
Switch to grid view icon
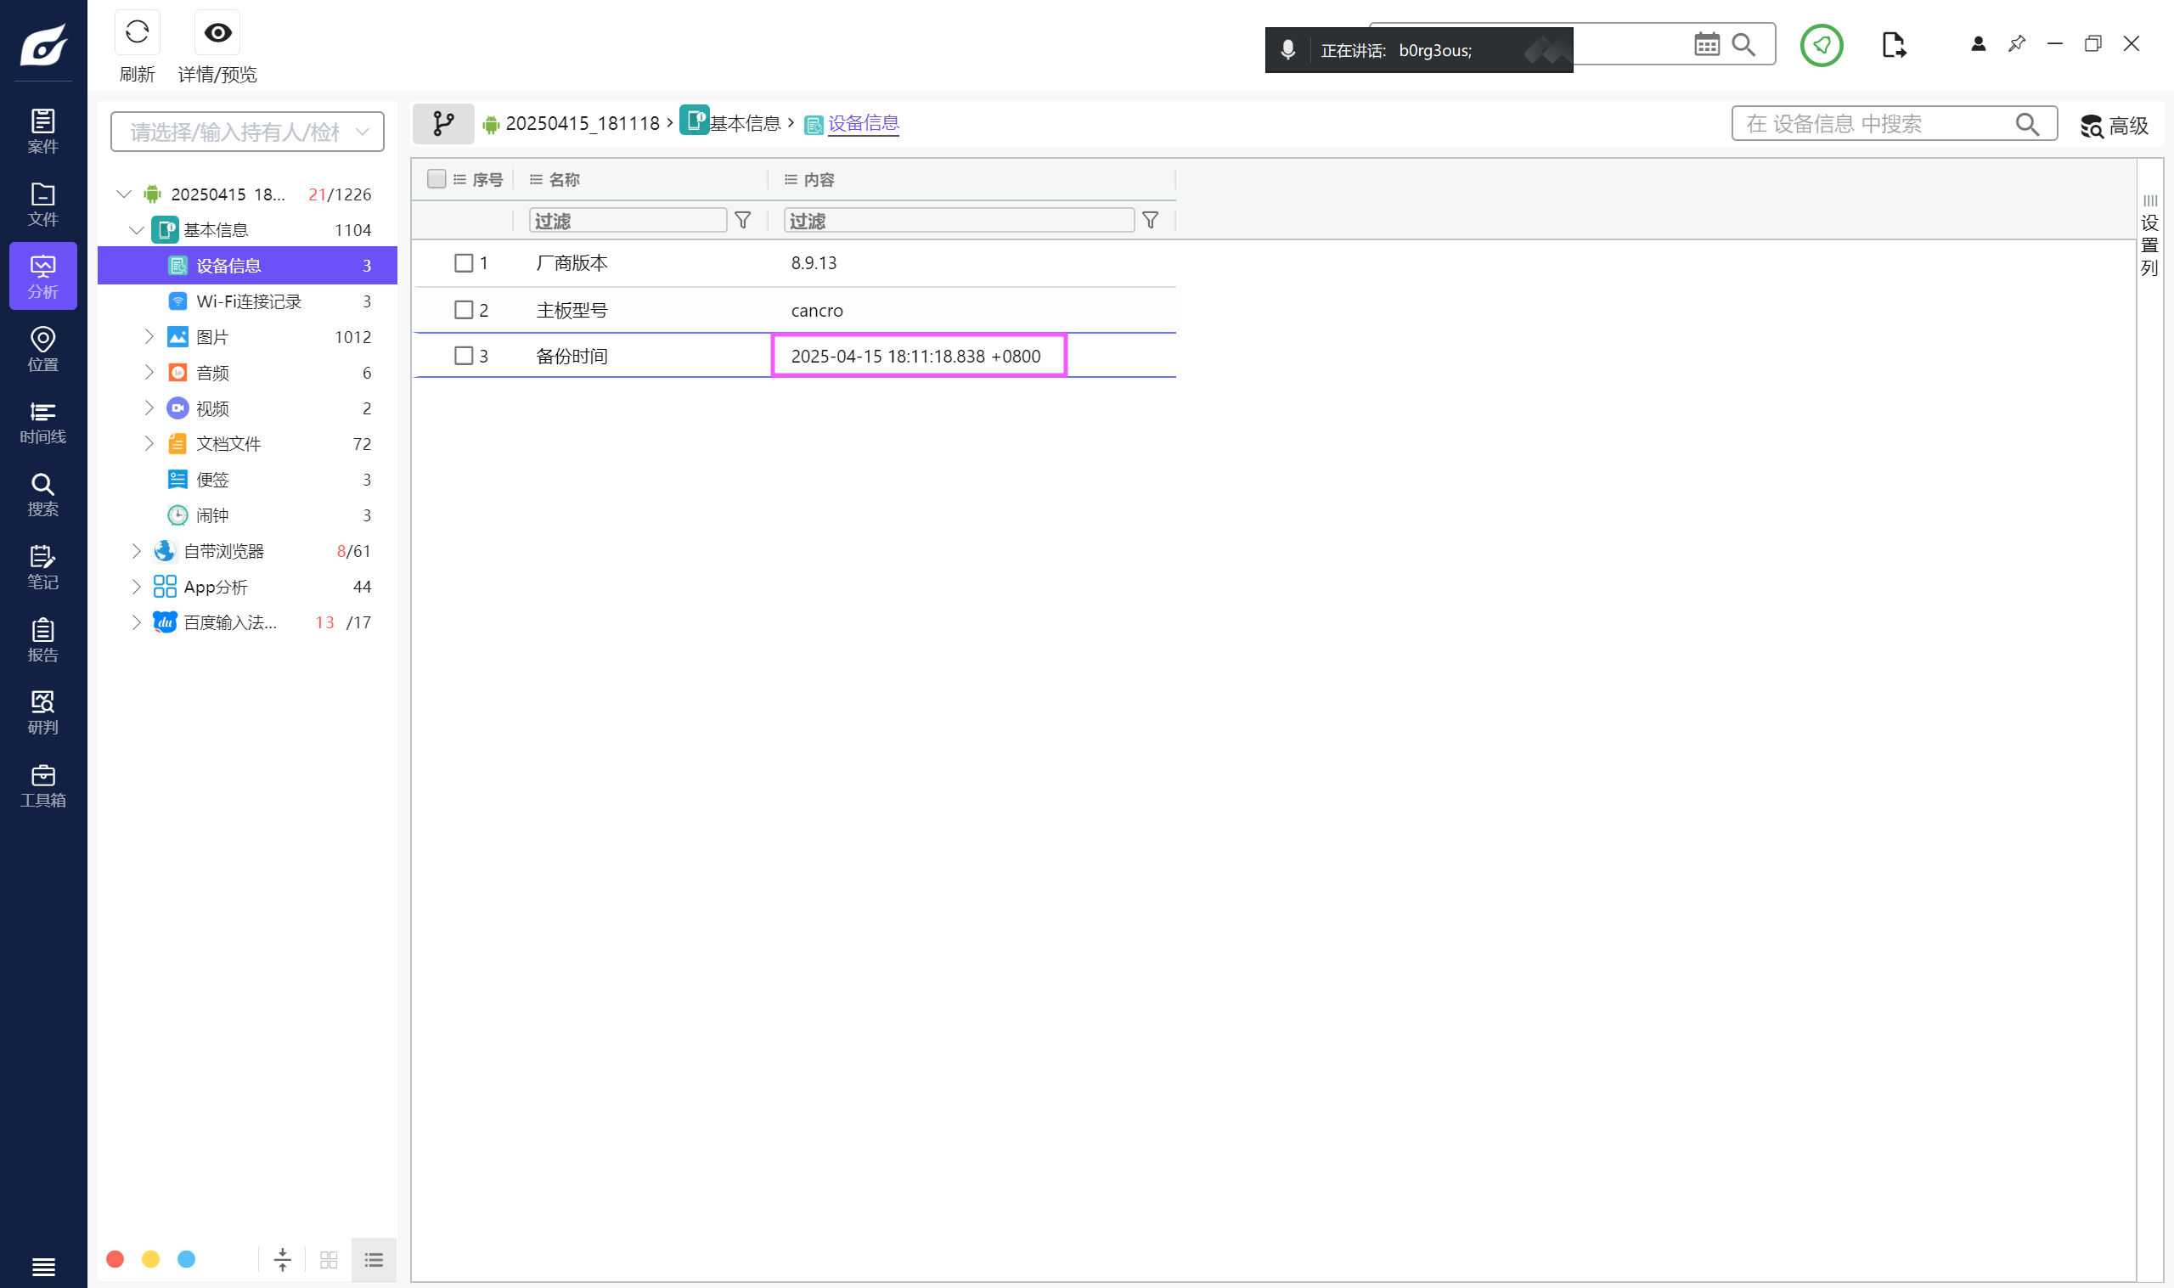click(328, 1259)
